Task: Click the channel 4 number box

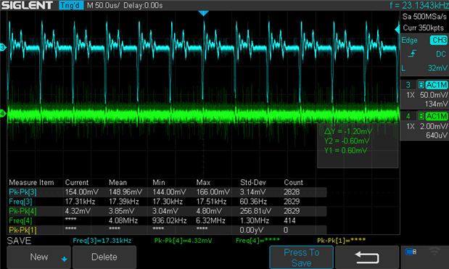Action: (408, 116)
